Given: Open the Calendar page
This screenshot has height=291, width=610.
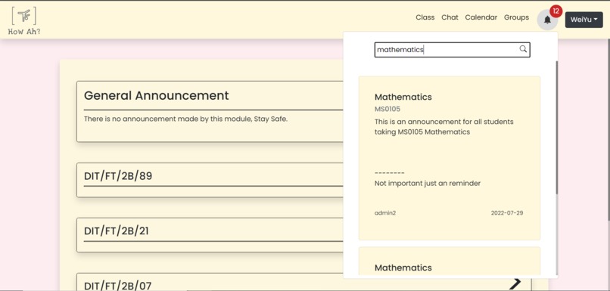Looking at the screenshot, I should point(481,17).
